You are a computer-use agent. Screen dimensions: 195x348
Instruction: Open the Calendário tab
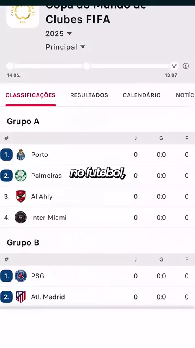coord(142,95)
